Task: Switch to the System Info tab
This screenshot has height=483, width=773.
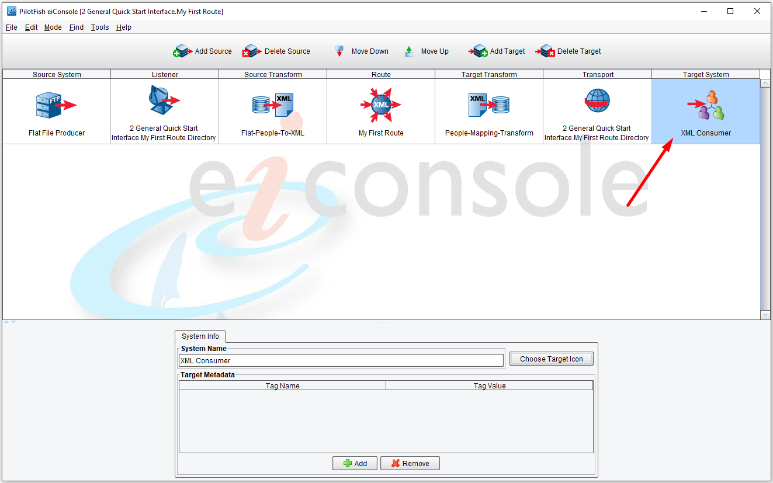Action: click(200, 336)
